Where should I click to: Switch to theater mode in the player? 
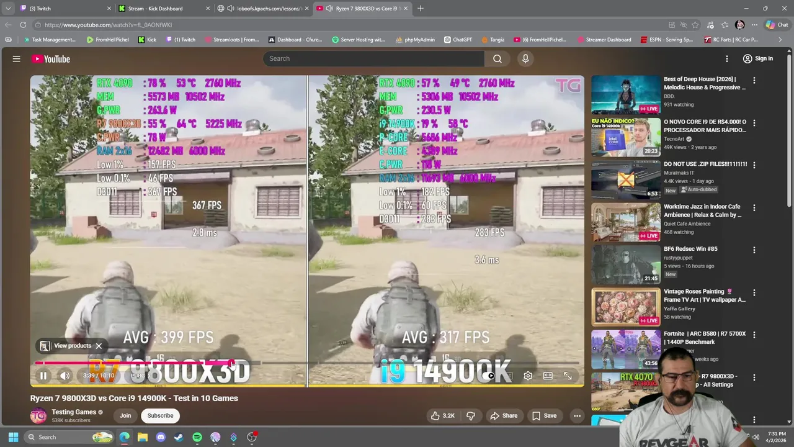(548, 376)
